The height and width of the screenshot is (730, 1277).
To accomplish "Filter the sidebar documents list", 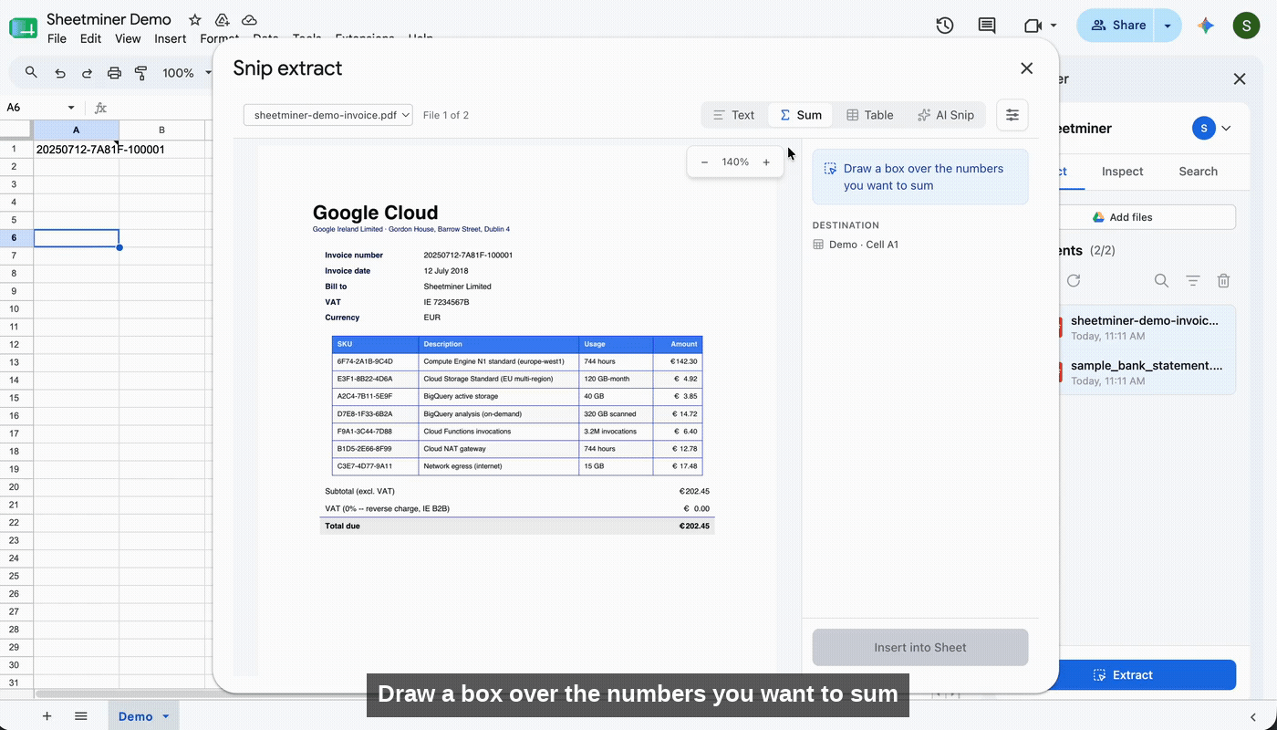I will coord(1192,281).
